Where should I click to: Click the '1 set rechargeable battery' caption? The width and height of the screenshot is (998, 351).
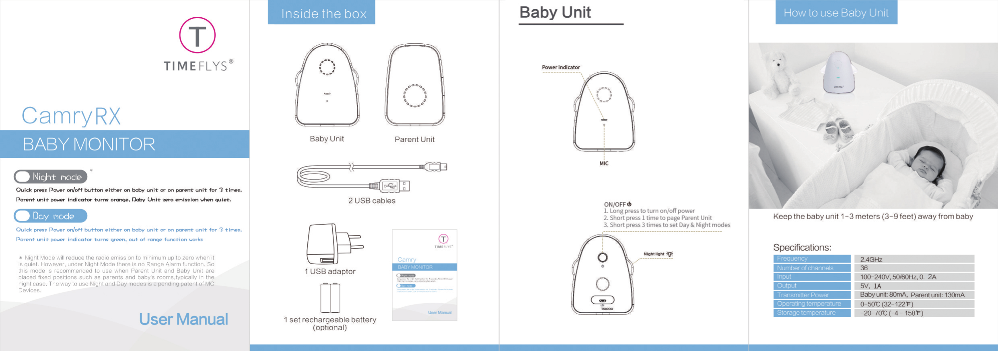click(x=330, y=320)
